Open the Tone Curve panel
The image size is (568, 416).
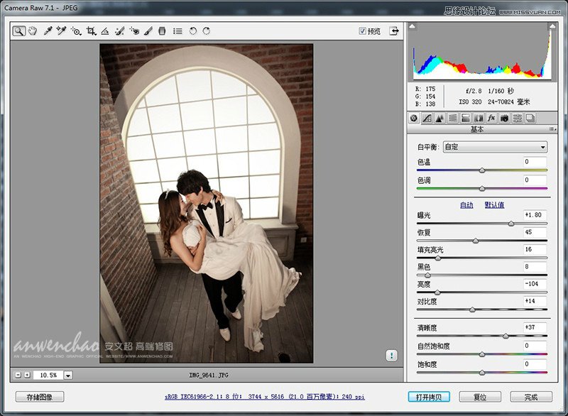coord(428,119)
